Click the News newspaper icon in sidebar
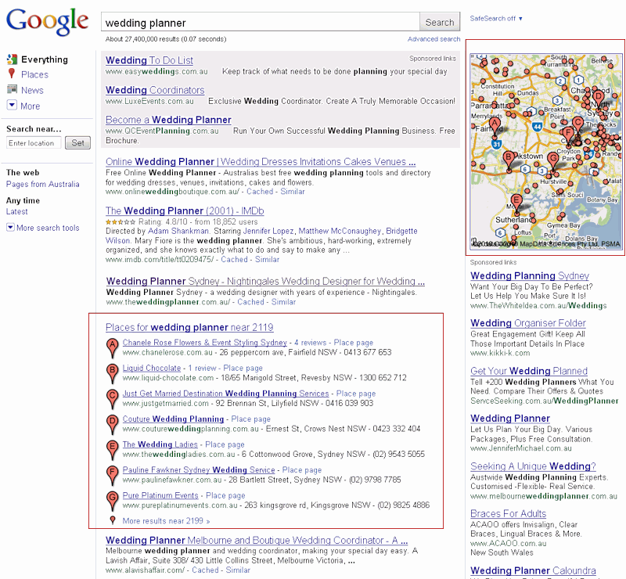 pyautogui.click(x=12, y=89)
